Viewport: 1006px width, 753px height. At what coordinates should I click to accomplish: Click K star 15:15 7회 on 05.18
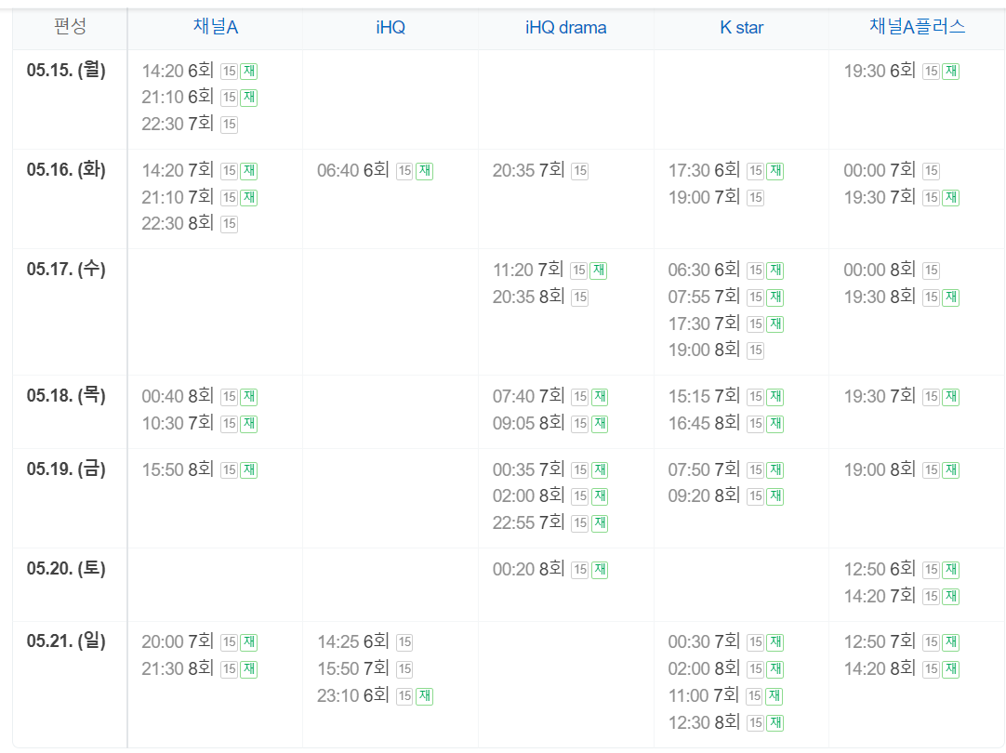(704, 396)
